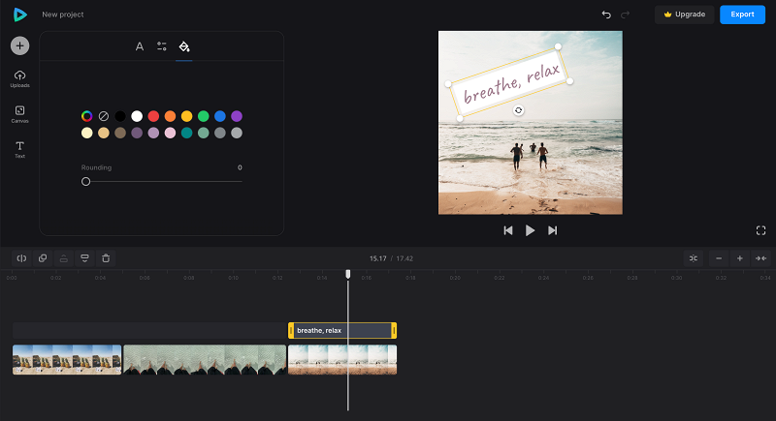Image resolution: width=776 pixels, height=421 pixels.
Task: Select the third beach video clip
Action: tap(342, 360)
